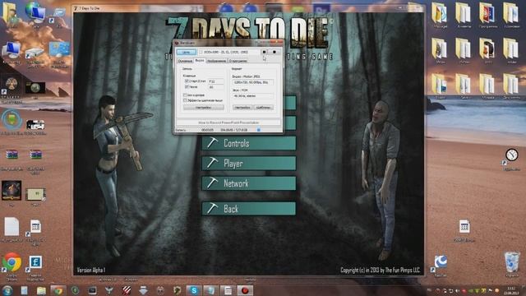Click the blue target button in Bandicam
Screen dimensions: 526x296
coord(187,52)
